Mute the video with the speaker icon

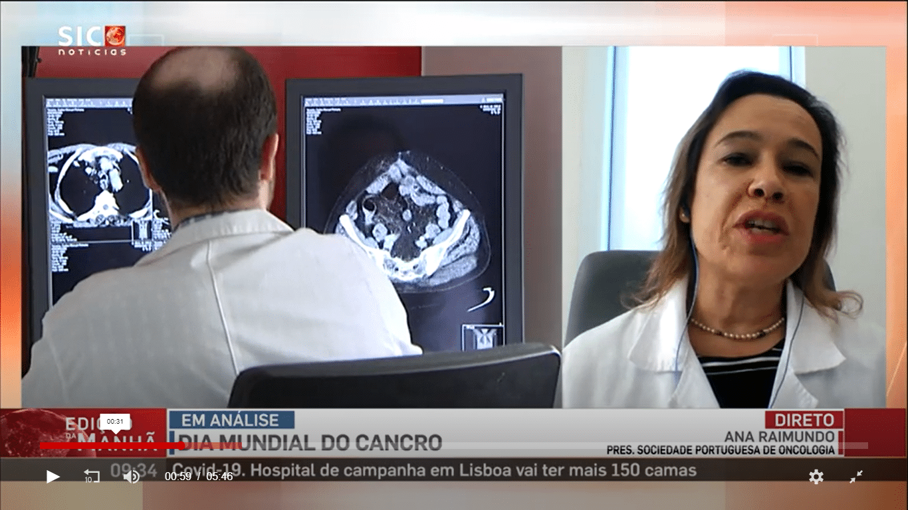pyautogui.click(x=131, y=476)
